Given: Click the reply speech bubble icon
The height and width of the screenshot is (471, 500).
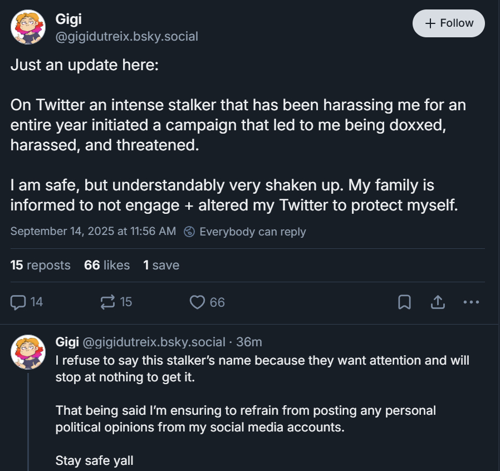Looking at the screenshot, I should click(x=19, y=302).
